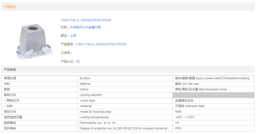Open the CE certification link

coord(78,62)
